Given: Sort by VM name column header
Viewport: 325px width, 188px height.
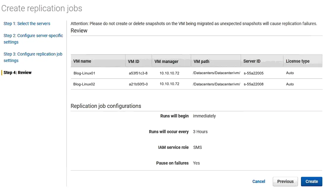Looking at the screenshot, I should tap(82, 61).
